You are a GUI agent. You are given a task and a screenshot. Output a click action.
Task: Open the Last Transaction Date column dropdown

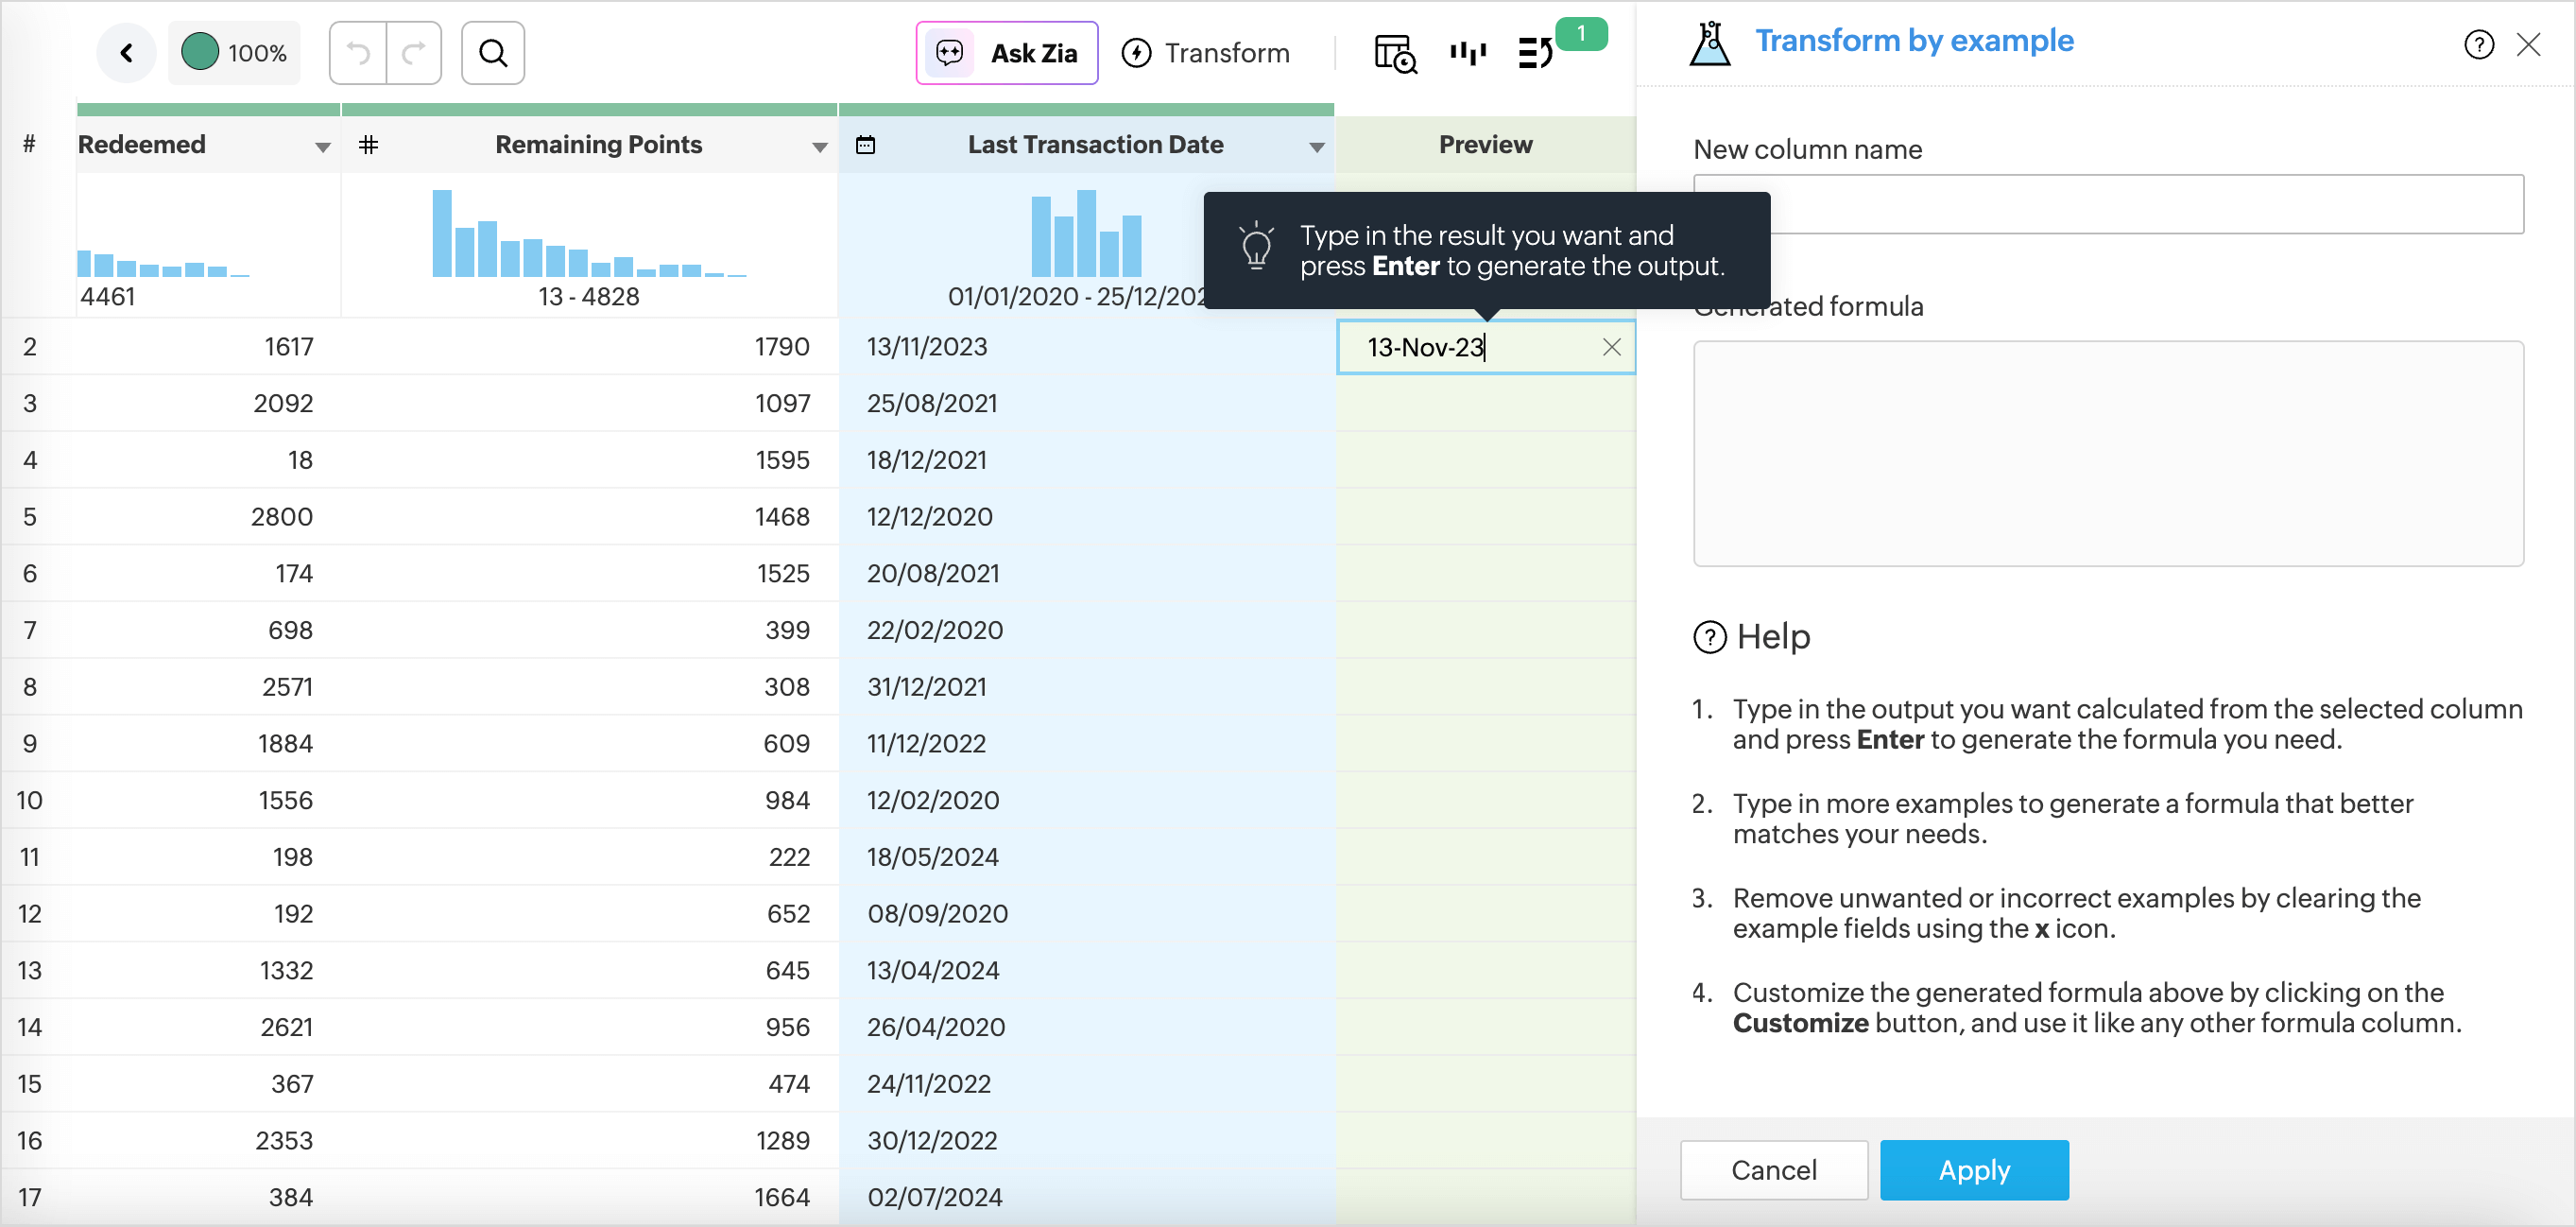[1316, 147]
